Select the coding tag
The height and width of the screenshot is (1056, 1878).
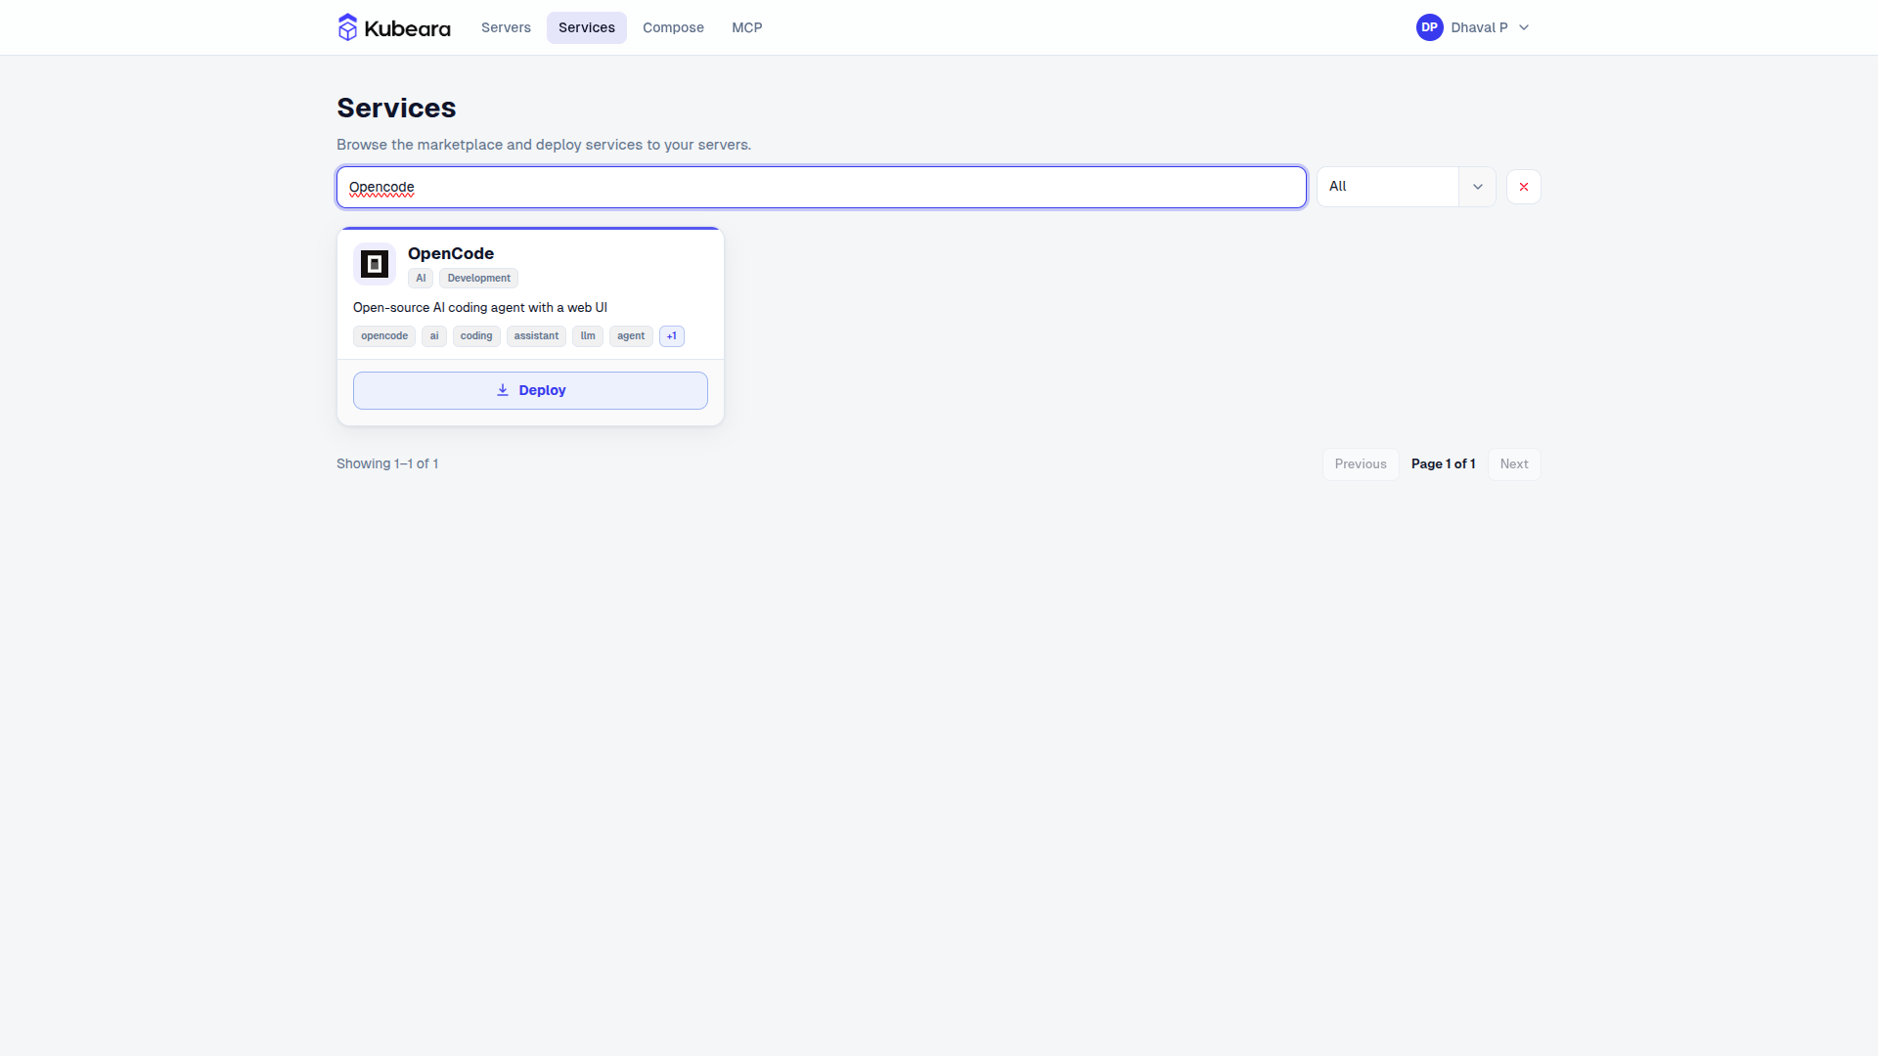[x=476, y=336]
